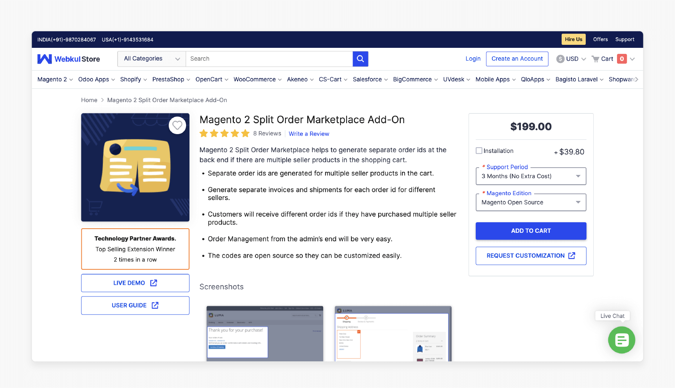Open the All Categories dropdown

(151, 59)
